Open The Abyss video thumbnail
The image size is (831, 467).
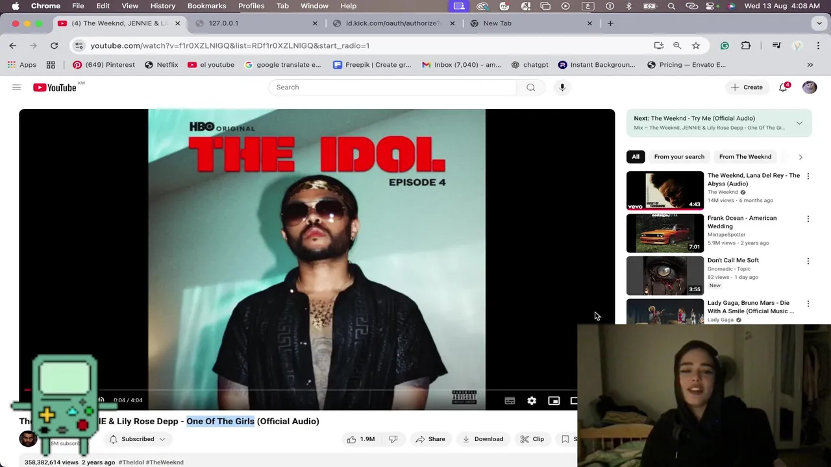point(665,191)
